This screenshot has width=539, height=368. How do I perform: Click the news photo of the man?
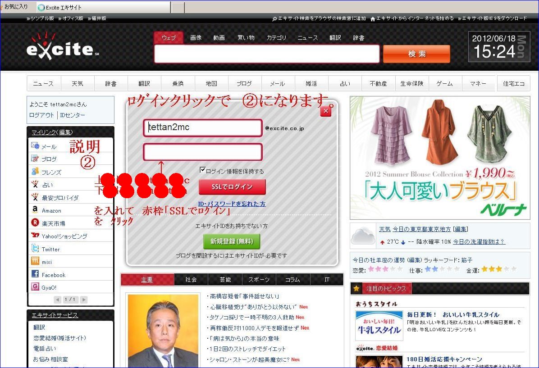pyautogui.click(x=163, y=331)
